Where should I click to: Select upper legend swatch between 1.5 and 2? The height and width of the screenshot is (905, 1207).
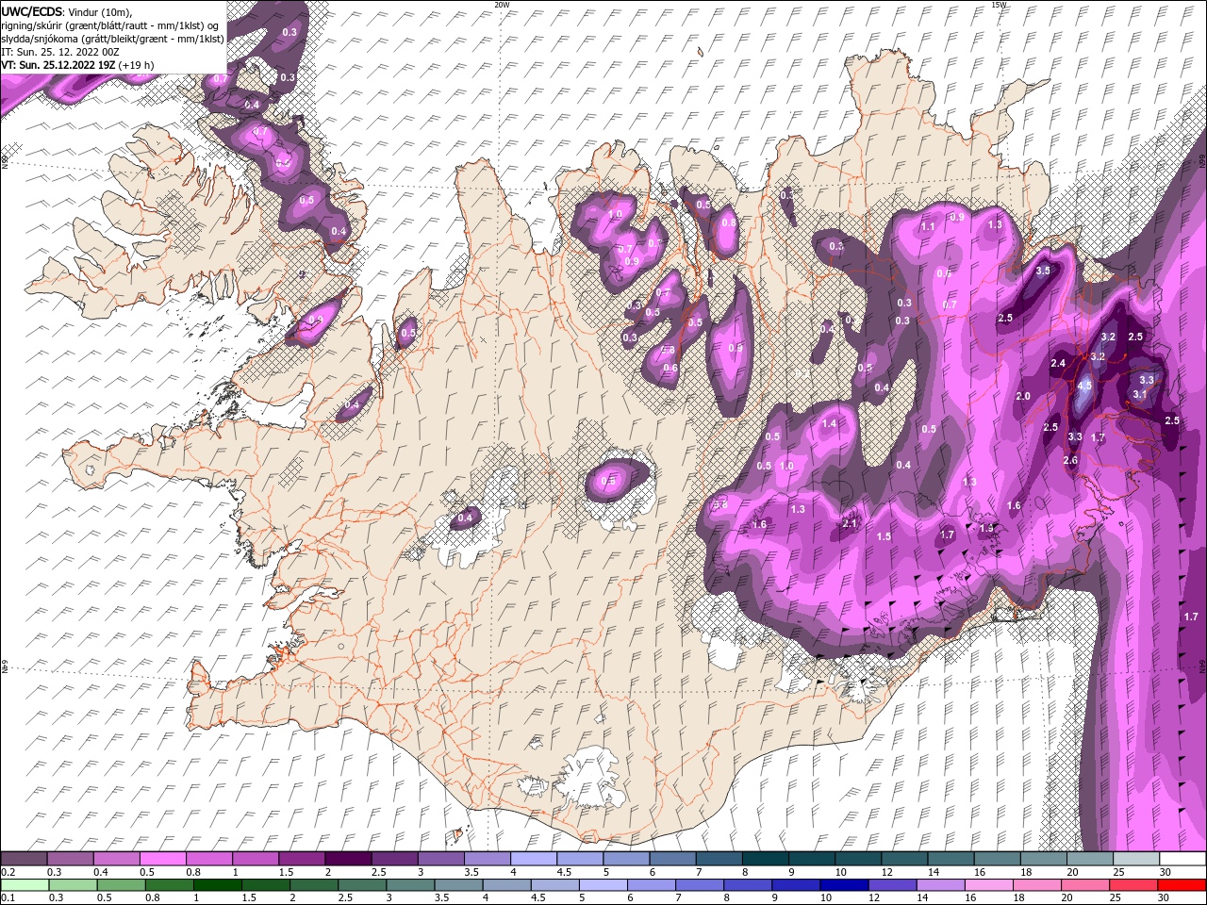(301, 859)
